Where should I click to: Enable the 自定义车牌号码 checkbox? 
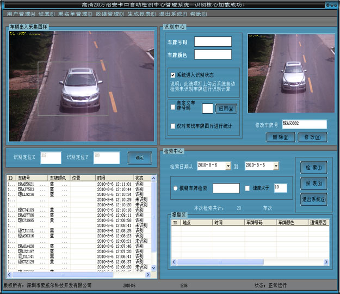(172, 107)
